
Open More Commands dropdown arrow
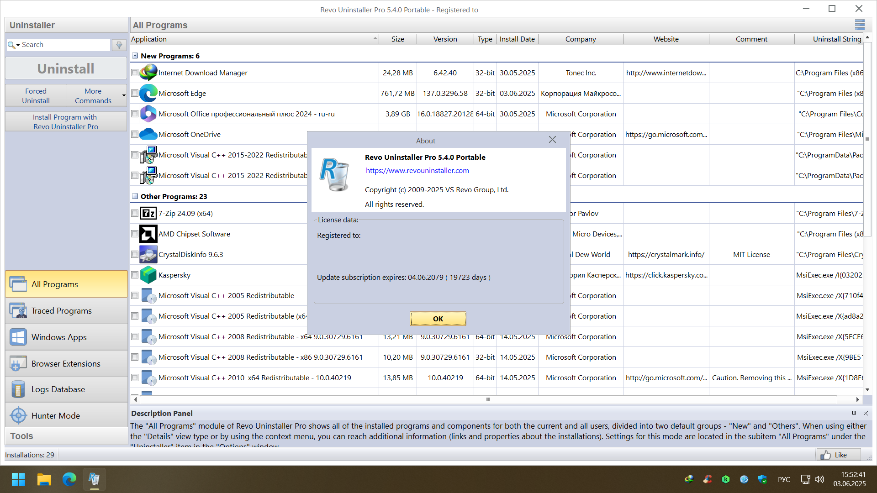pos(124,95)
